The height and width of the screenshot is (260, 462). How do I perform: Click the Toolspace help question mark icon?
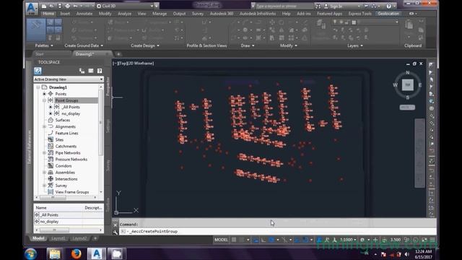click(100, 71)
